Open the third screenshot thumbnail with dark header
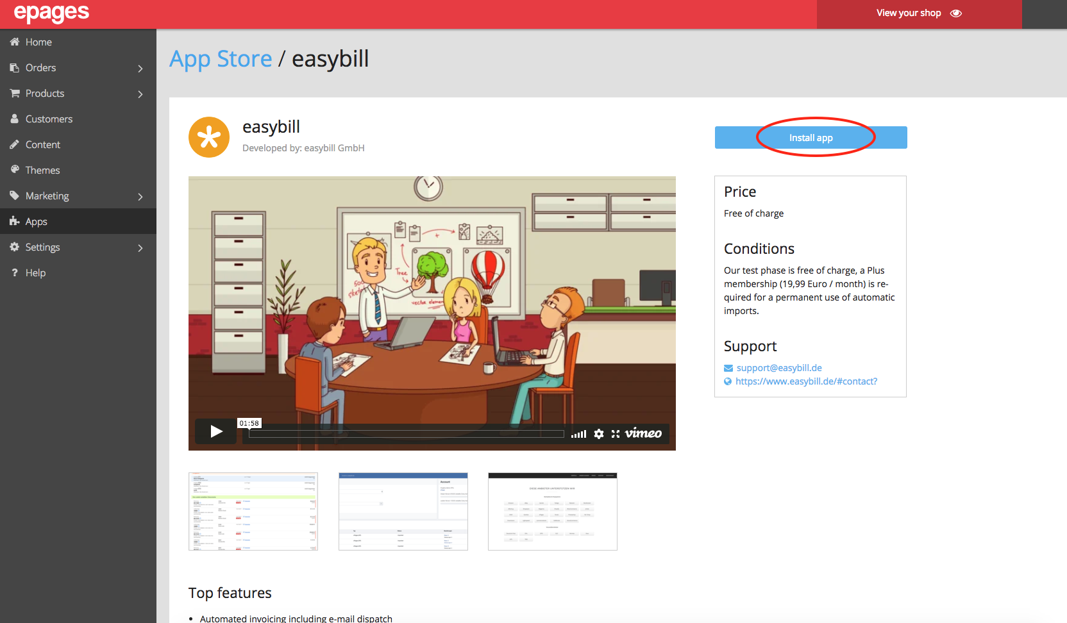 click(x=553, y=511)
